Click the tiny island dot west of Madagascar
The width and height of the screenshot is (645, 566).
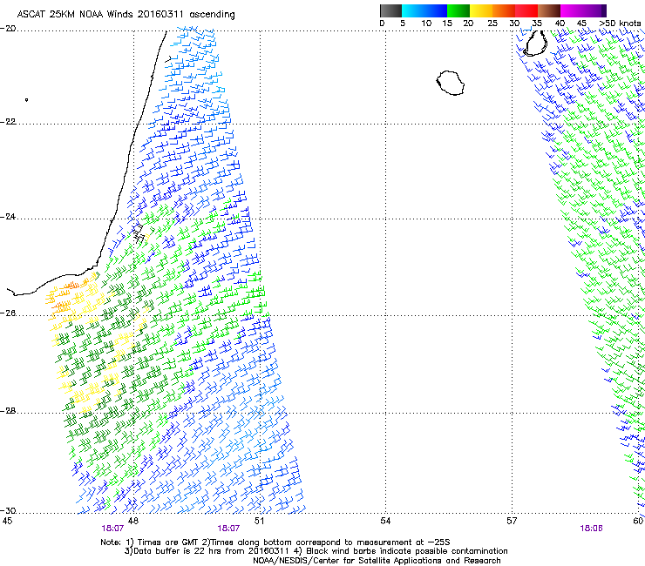[26, 99]
